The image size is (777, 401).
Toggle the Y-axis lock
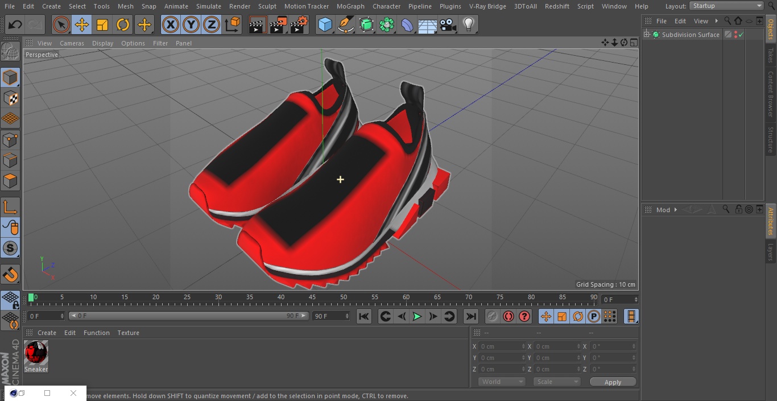(191, 24)
